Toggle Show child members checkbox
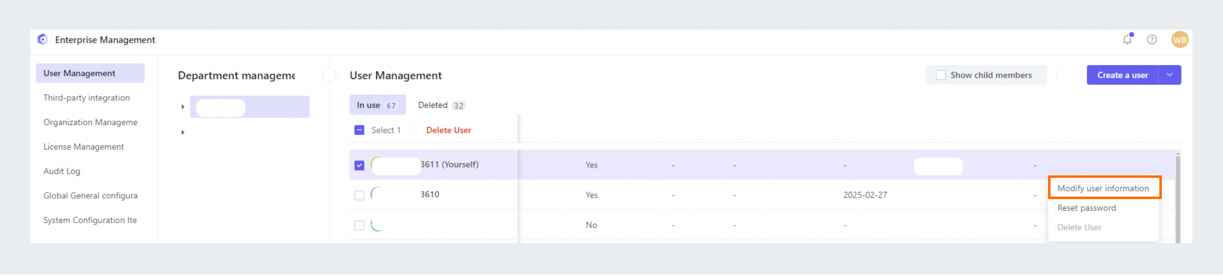Screen dimensions: 1223x277 (x=941, y=75)
